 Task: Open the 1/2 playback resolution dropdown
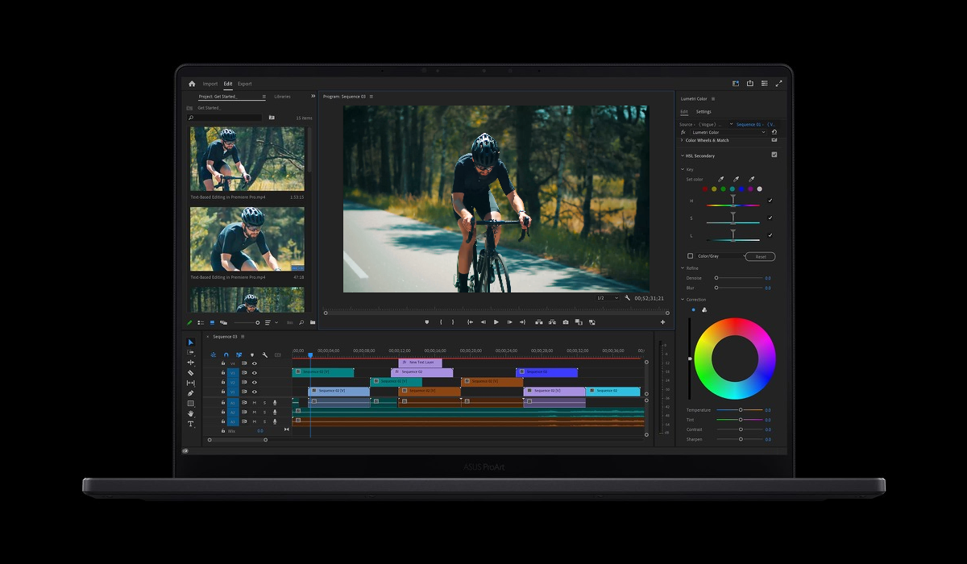point(608,298)
